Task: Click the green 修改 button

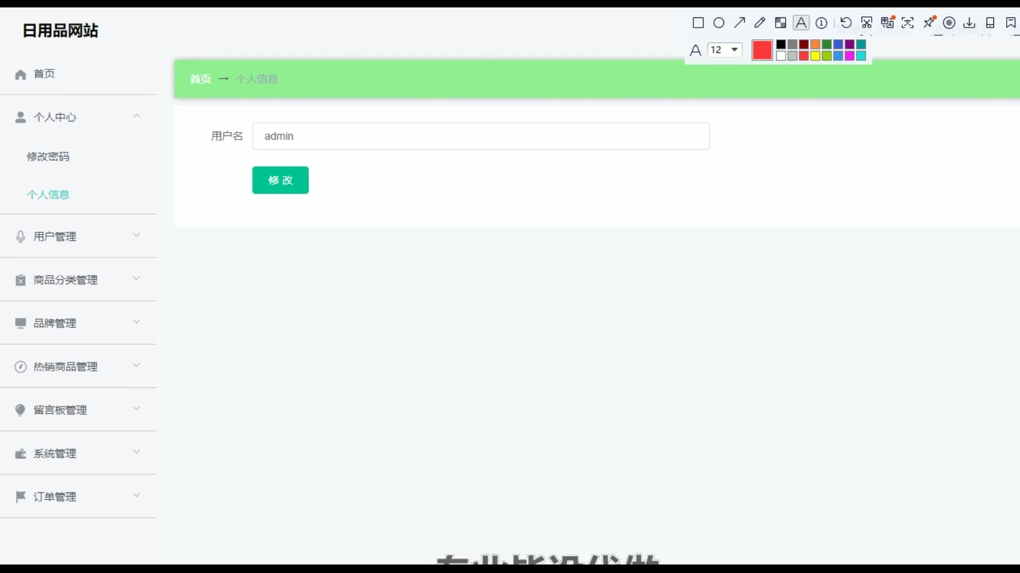Action: click(x=280, y=180)
